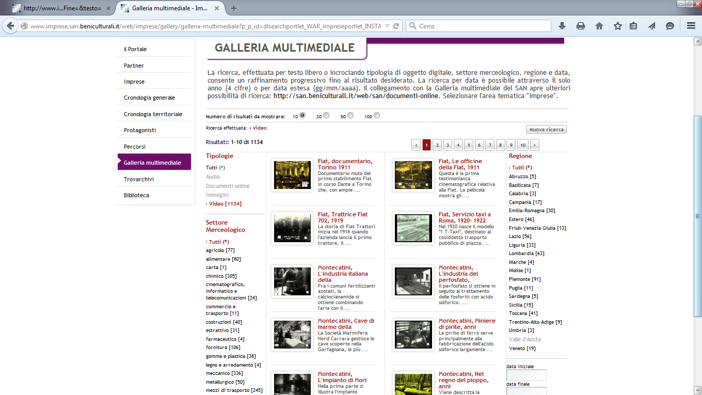Open il Portale sidebar menu item

[135, 49]
